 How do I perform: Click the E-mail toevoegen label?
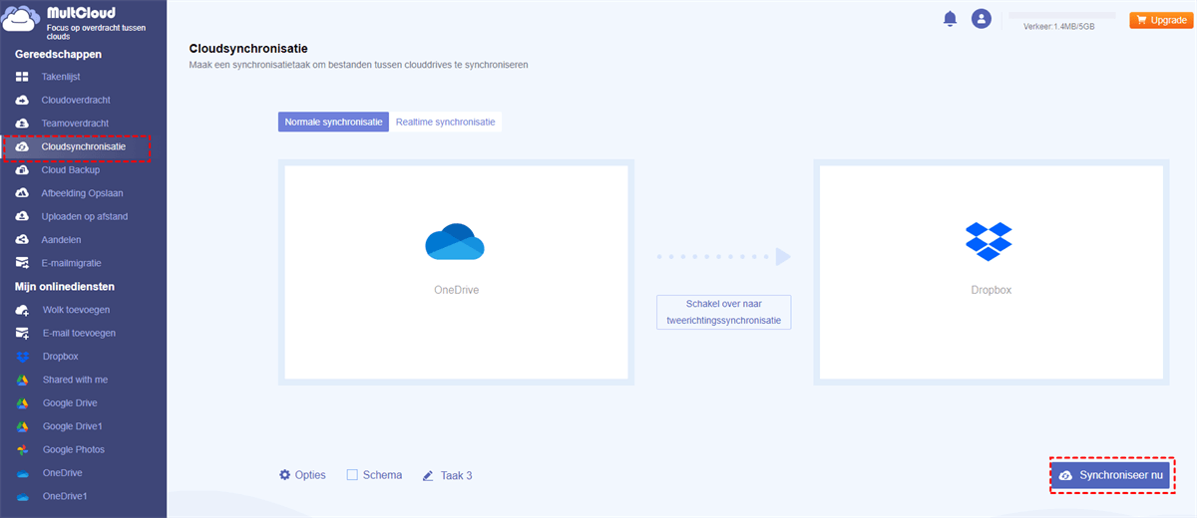tap(79, 333)
